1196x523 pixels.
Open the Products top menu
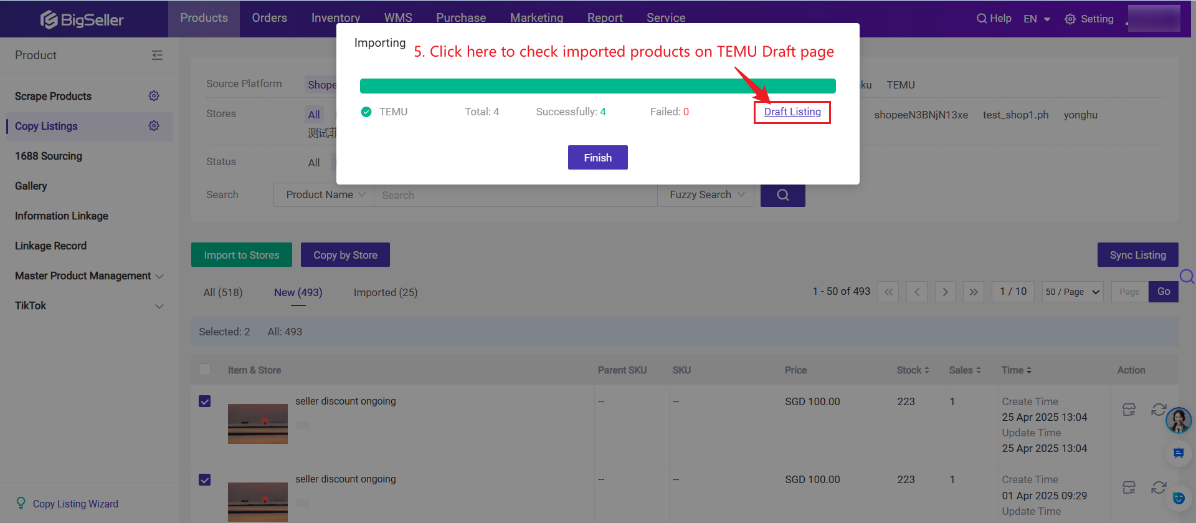204,18
